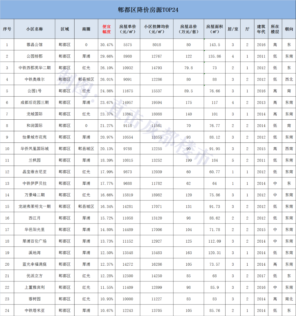296x316 pixels.
Task: Select orientation cell 西北
Action: pos(289,79)
